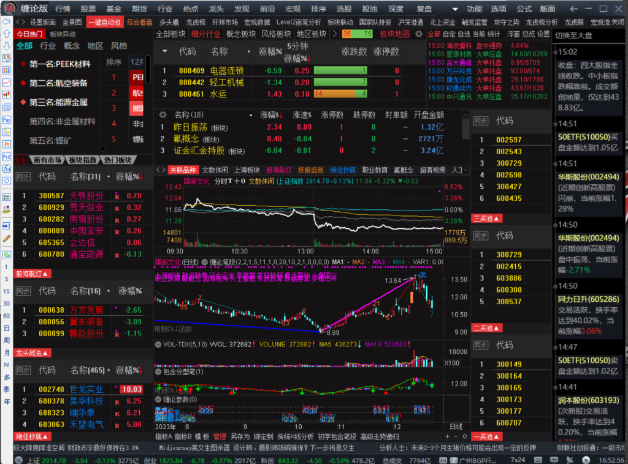Switch to the 今日热门 tab
Viewport: 628px width, 464px height.
pyautogui.click(x=29, y=34)
